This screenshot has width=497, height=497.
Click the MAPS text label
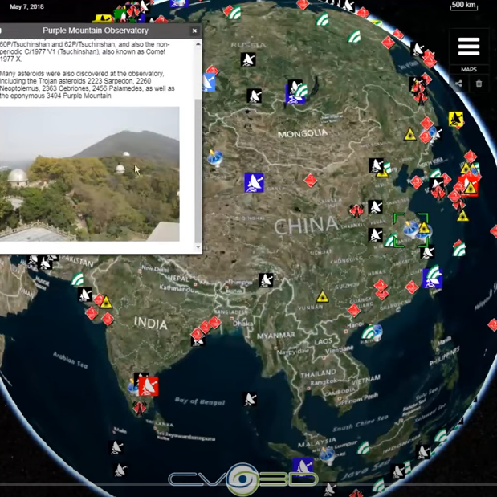coord(468,69)
